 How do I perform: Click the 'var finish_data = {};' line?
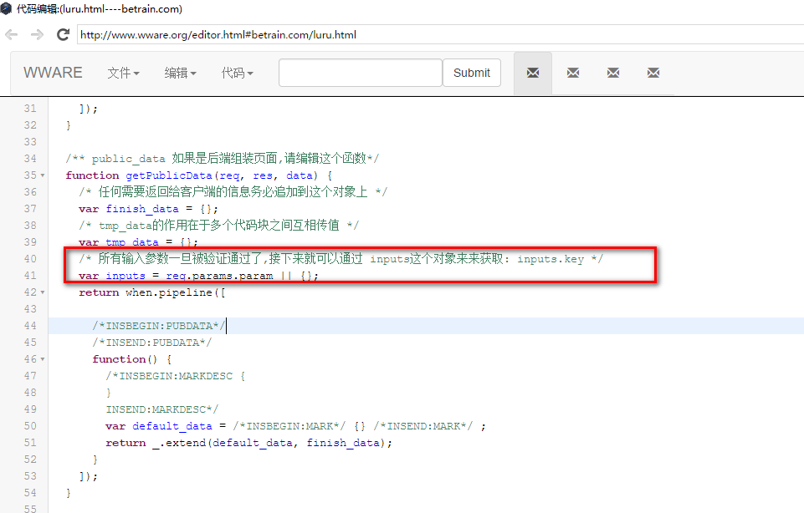149,209
